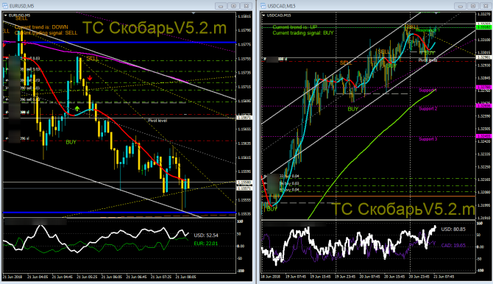Click the USDCAD,M15 window title icon
The image size is (493, 284).
coord(263,6)
